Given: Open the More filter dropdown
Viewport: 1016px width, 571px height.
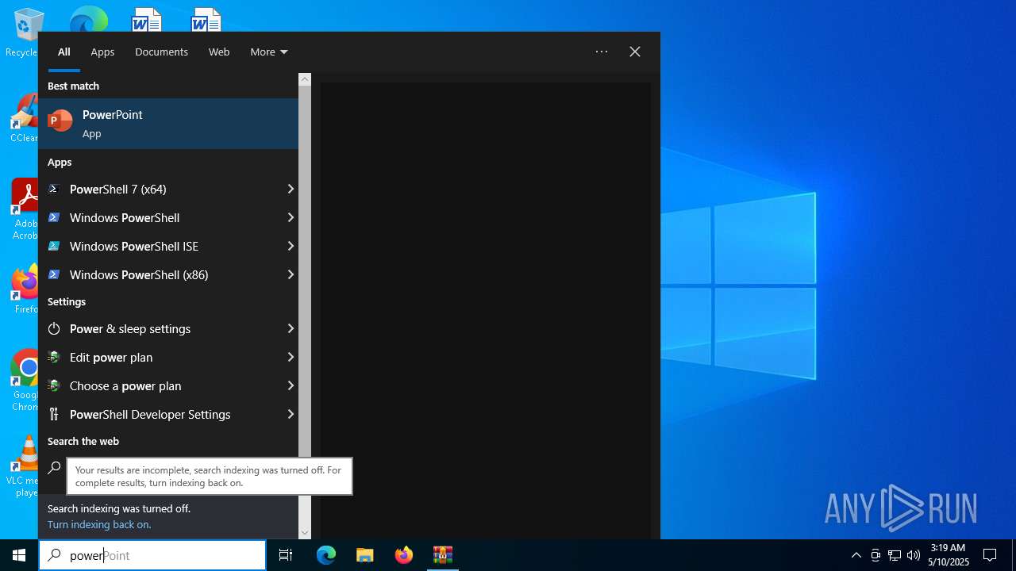Looking at the screenshot, I should [269, 52].
